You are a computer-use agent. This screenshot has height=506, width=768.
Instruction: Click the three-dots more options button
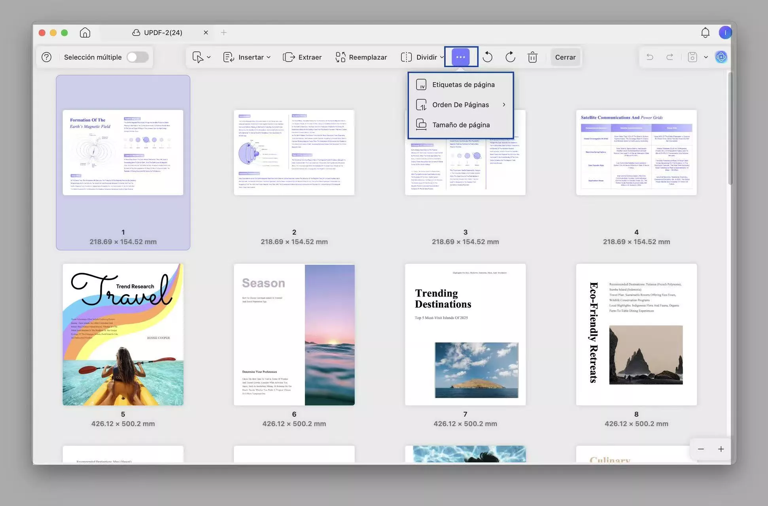[x=461, y=57]
